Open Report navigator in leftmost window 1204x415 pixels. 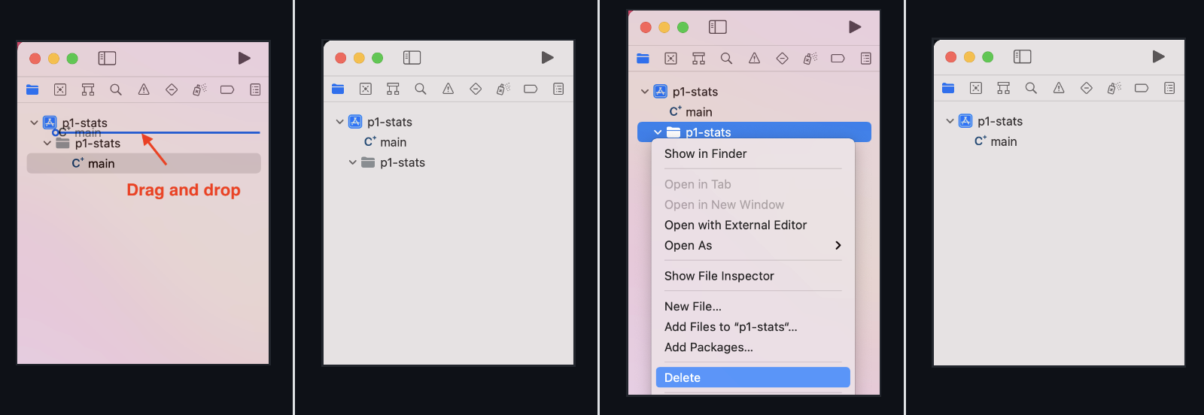click(255, 89)
